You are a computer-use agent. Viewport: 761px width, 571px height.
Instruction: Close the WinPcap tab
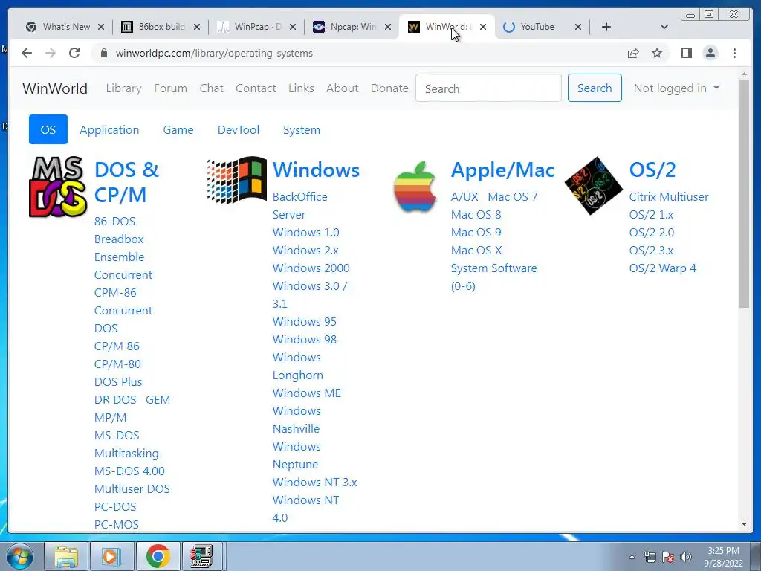coord(293,27)
